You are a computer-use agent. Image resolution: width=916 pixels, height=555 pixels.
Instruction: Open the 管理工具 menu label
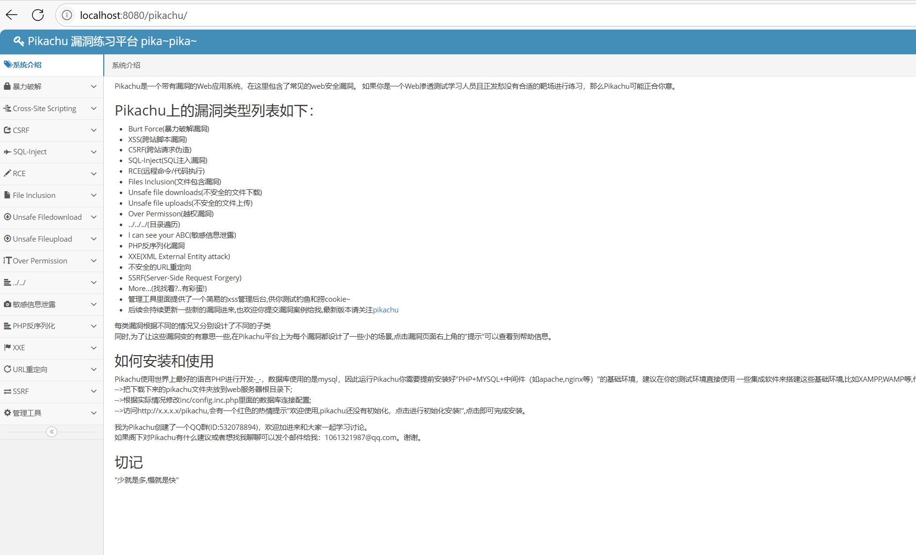(27, 413)
